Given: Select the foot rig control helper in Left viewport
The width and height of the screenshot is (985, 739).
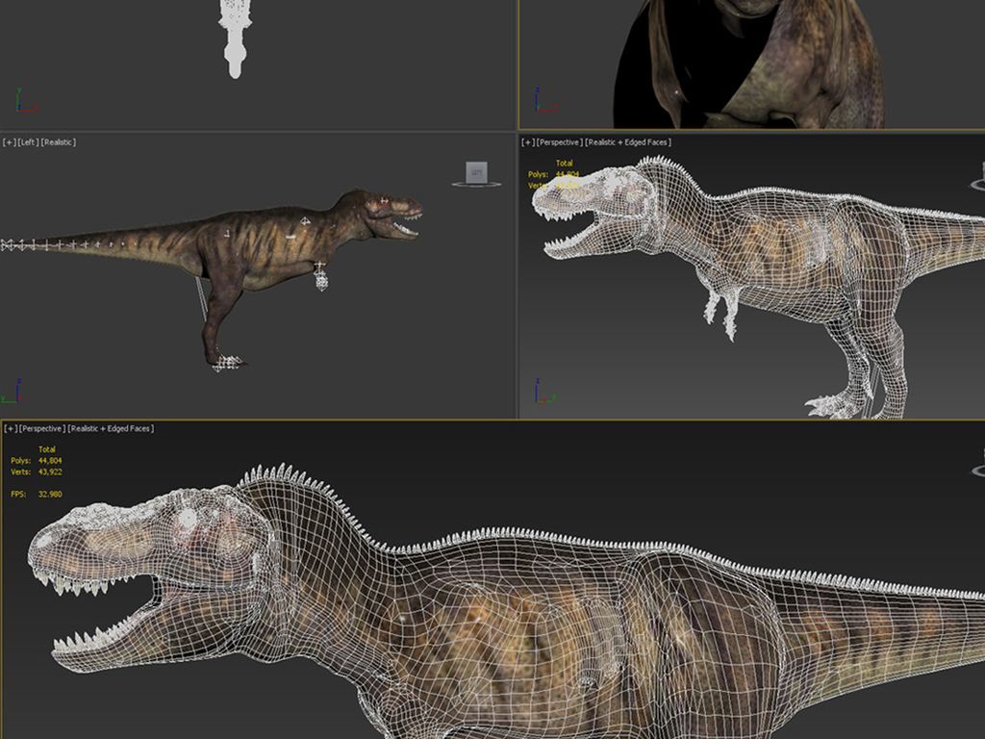Looking at the screenshot, I should [228, 363].
